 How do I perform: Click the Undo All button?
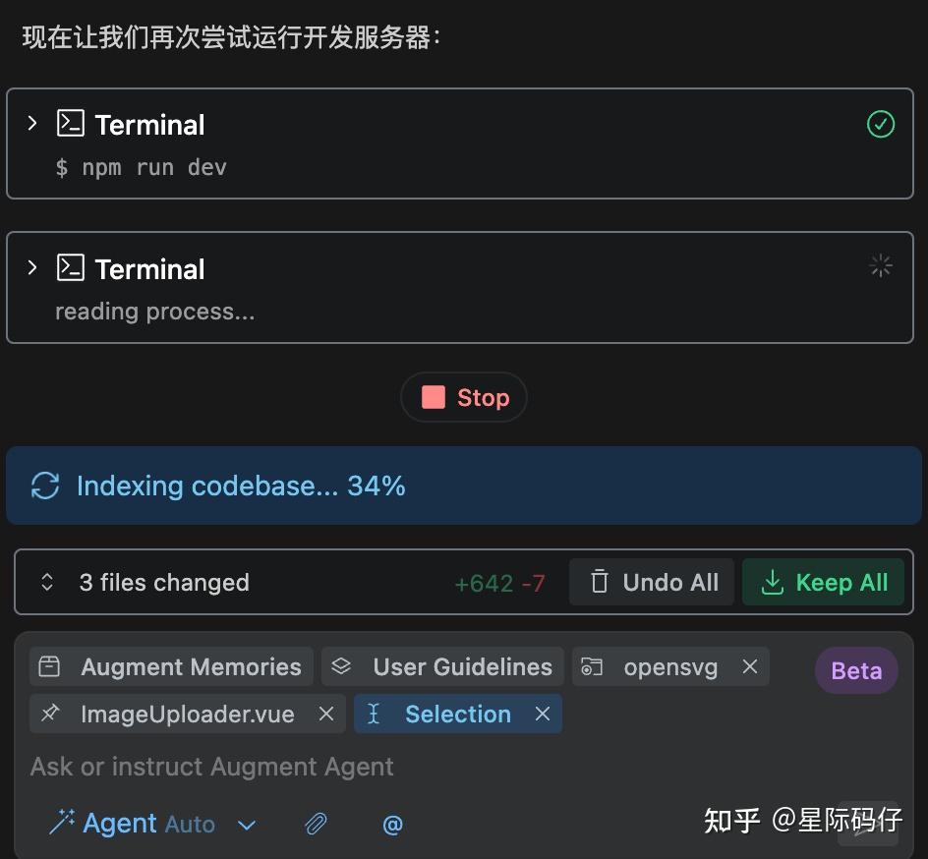[x=651, y=581]
